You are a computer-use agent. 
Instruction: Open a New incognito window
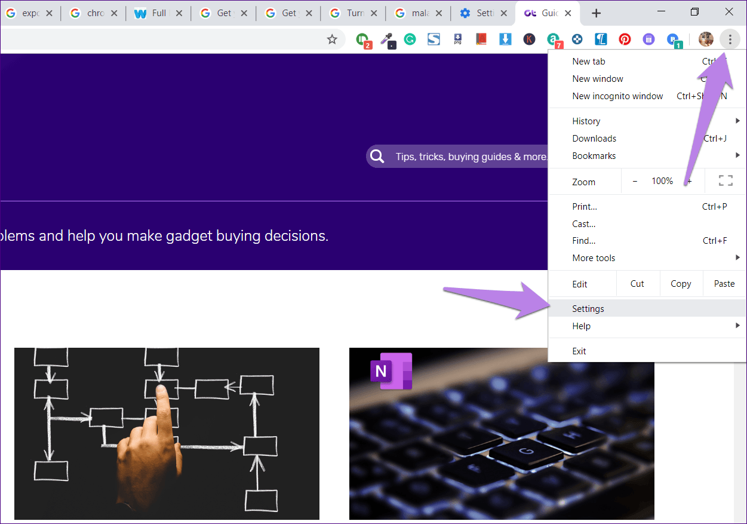(647, 96)
